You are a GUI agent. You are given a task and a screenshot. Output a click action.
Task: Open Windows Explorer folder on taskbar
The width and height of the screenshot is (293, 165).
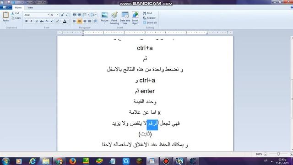pyautogui.click(x=46, y=161)
